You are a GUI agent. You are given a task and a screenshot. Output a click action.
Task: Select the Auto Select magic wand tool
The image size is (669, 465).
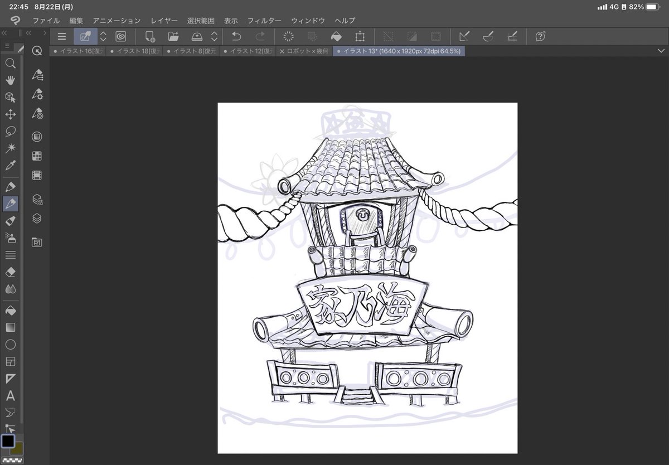point(10,148)
